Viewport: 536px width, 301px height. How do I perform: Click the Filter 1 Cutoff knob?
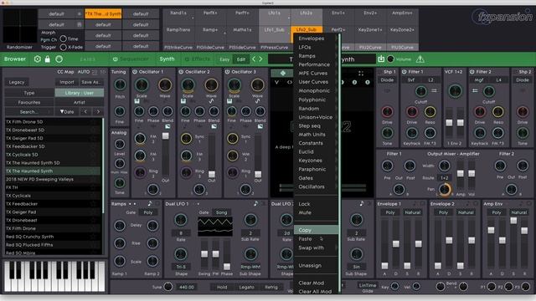420,91
